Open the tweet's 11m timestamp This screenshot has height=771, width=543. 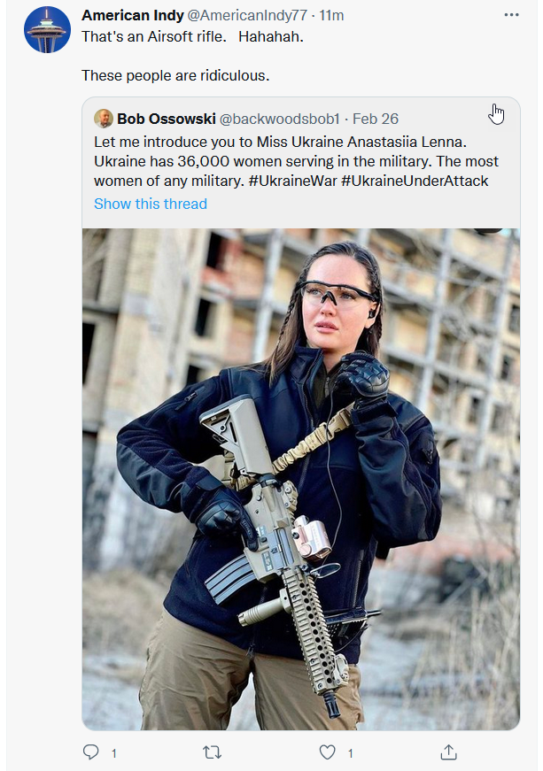331,15
